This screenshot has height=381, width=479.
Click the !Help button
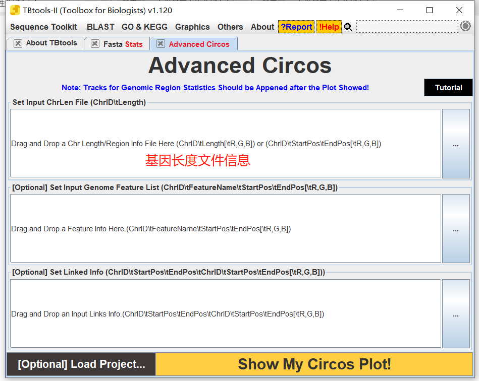coord(329,27)
